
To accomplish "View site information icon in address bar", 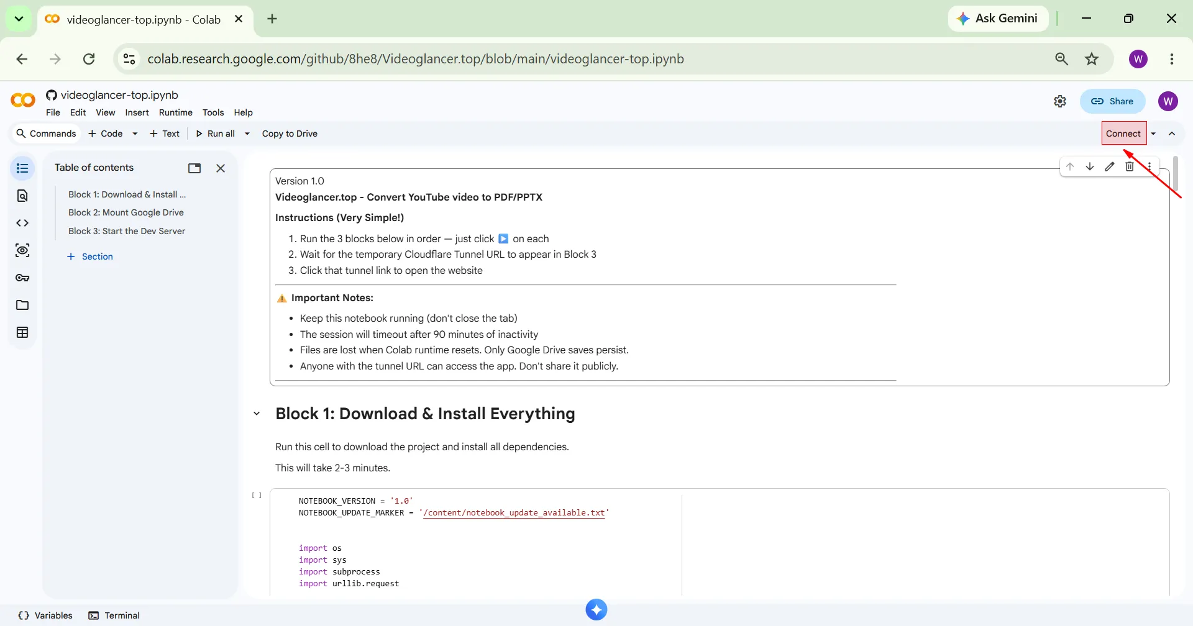I will [129, 59].
